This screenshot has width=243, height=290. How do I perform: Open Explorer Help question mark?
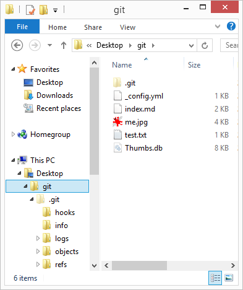(231, 26)
